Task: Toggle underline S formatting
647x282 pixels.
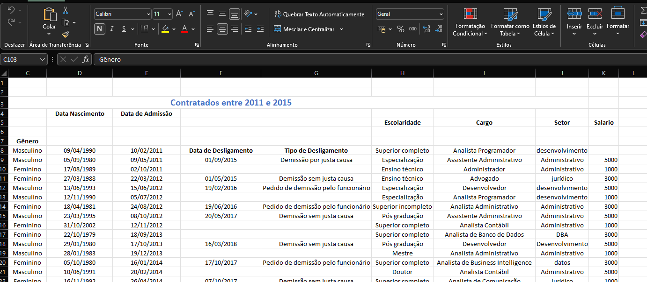Action: pyautogui.click(x=124, y=29)
